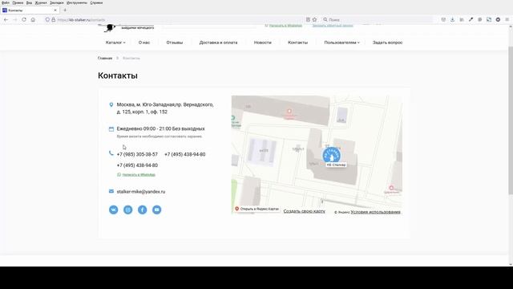Open the downloads arrow icon
This screenshot has height=289, width=513.
point(452,19)
